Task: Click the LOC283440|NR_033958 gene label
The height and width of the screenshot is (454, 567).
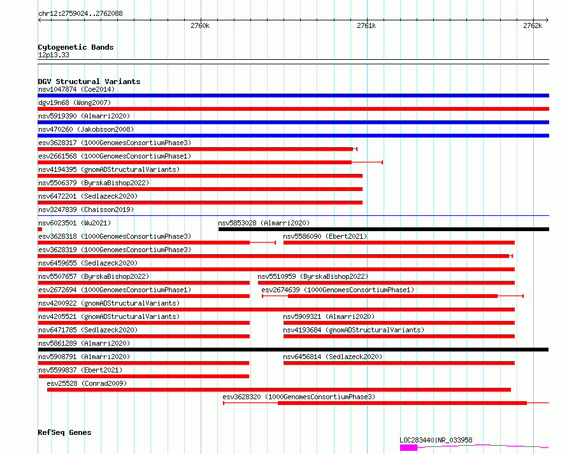Action: coord(436,440)
